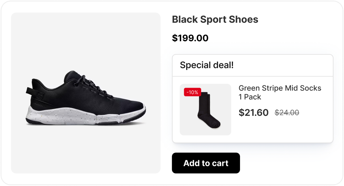
Task: Open the black socks thumbnail image
Action: tap(206, 109)
